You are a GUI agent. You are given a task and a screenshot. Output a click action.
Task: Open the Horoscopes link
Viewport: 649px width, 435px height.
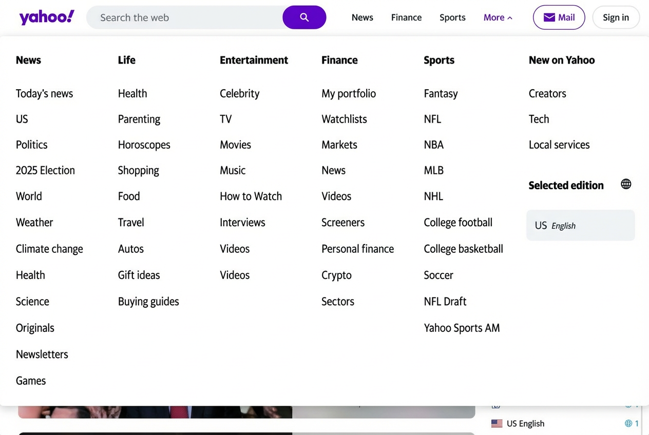pos(144,145)
